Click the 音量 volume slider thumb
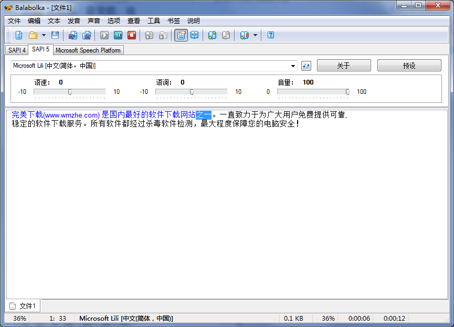454x327 pixels. (347, 92)
